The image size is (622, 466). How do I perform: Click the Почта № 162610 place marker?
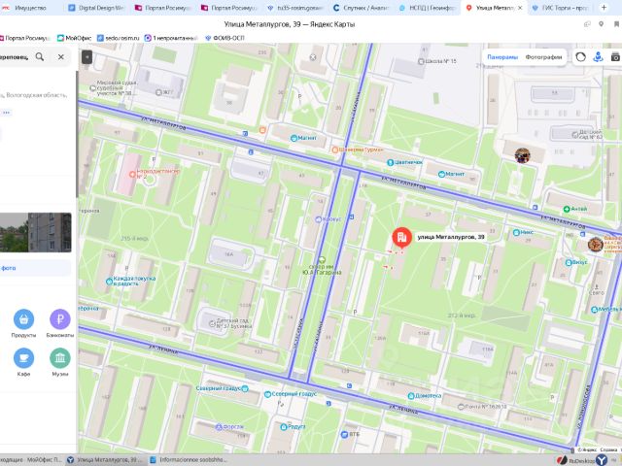461,407
